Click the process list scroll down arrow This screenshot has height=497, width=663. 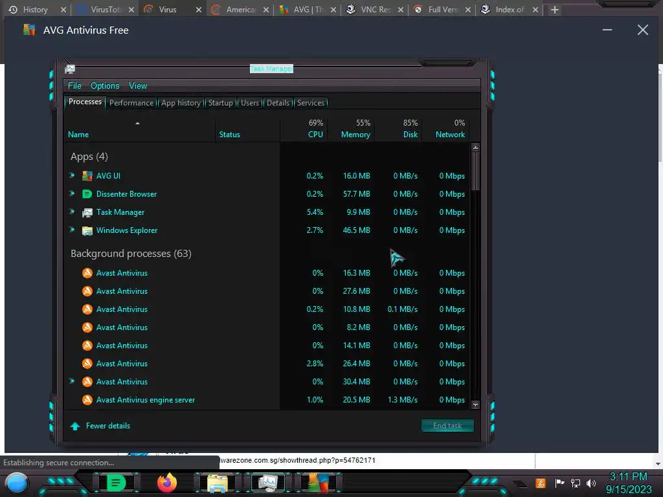pos(475,405)
